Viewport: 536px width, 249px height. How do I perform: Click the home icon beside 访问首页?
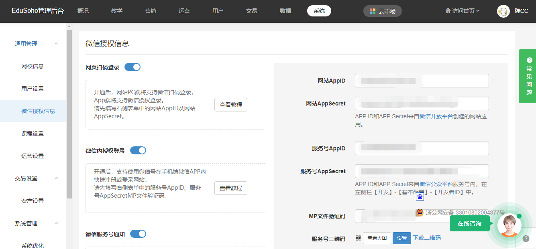point(448,10)
